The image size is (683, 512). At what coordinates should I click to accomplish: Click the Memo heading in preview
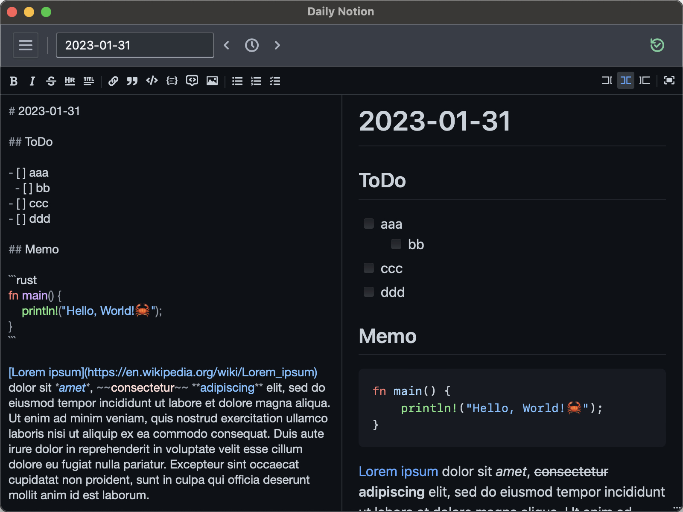click(388, 336)
